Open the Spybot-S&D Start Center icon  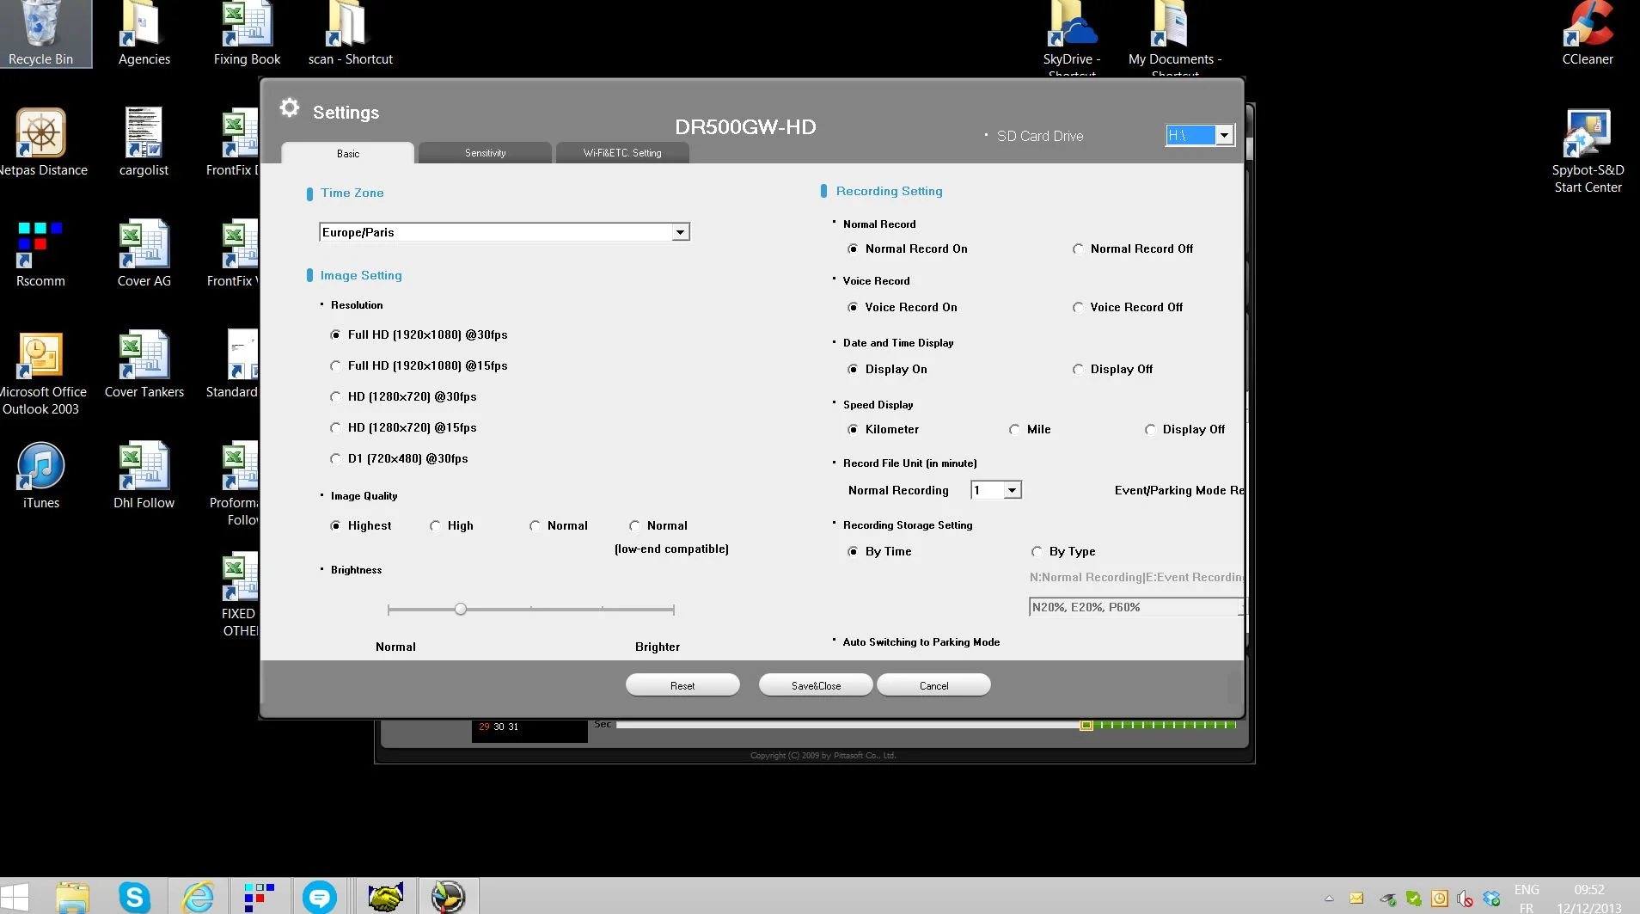point(1587,150)
